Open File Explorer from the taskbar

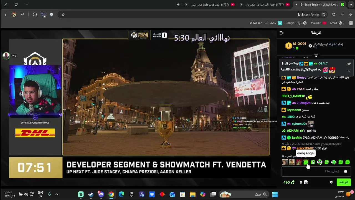pos(192,194)
